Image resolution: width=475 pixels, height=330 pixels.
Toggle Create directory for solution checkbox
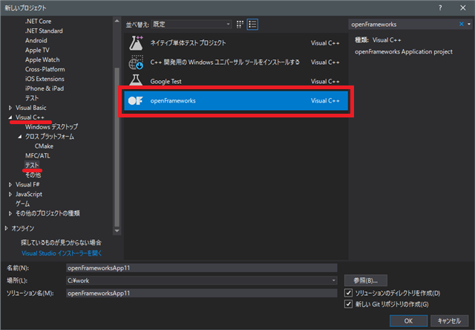pos(348,293)
